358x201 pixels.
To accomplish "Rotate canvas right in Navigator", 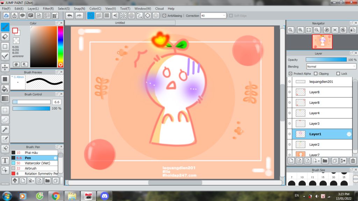I will [x=343, y=30].
